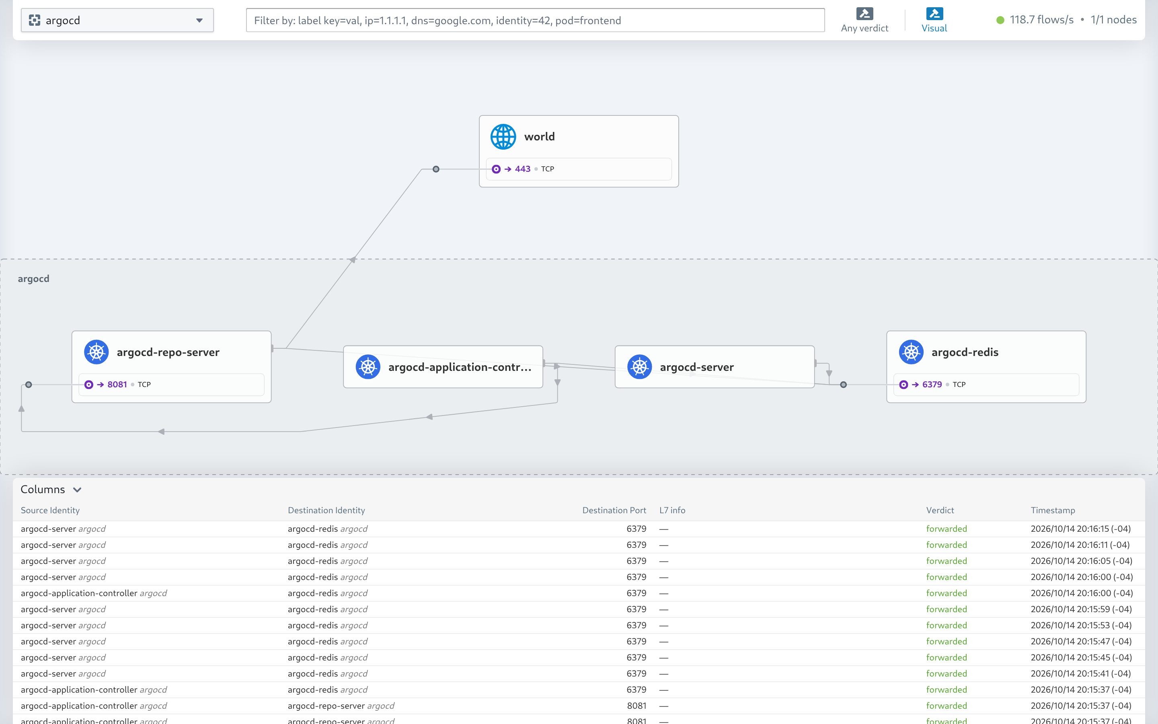Click the argocd-redis Kubernetes icon
Image resolution: width=1158 pixels, height=724 pixels.
point(911,352)
